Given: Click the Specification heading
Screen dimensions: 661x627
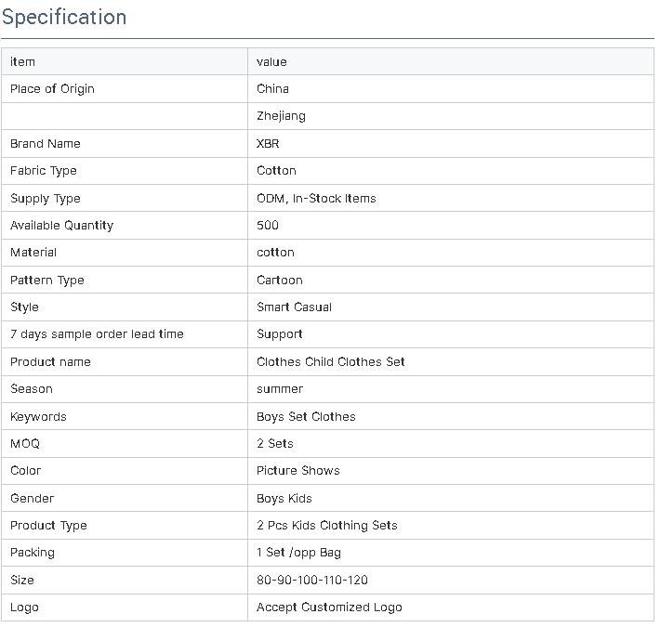Looking at the screenshot, I should [64, 18].
